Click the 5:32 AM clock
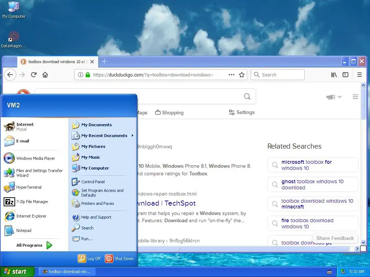Image resolution: width=370 pixels, height=277 pixels. point(356,272)
